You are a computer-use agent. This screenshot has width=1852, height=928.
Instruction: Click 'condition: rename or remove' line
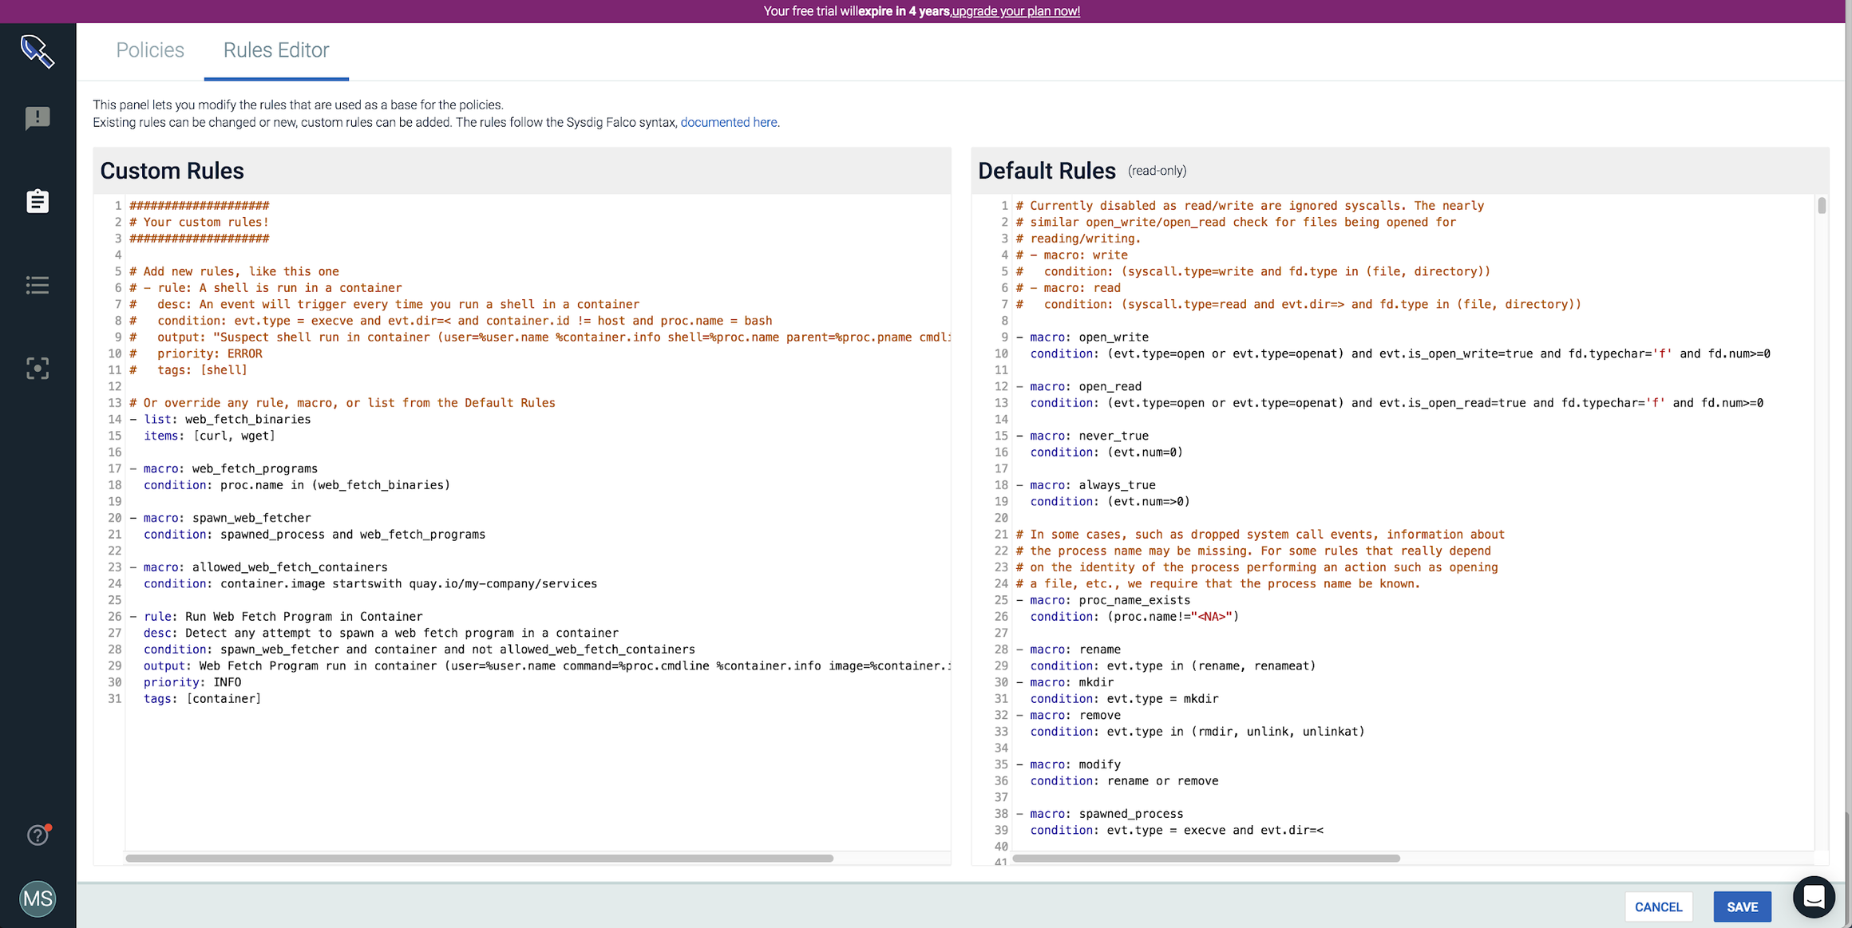point(1124,781)
